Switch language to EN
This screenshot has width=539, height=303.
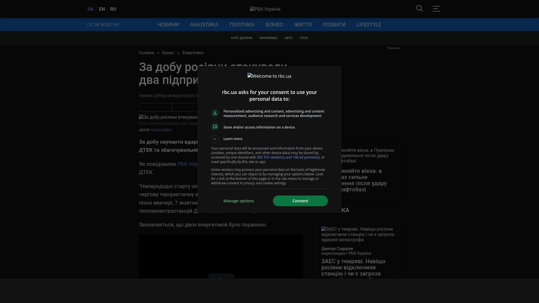[x=102, y=9]
